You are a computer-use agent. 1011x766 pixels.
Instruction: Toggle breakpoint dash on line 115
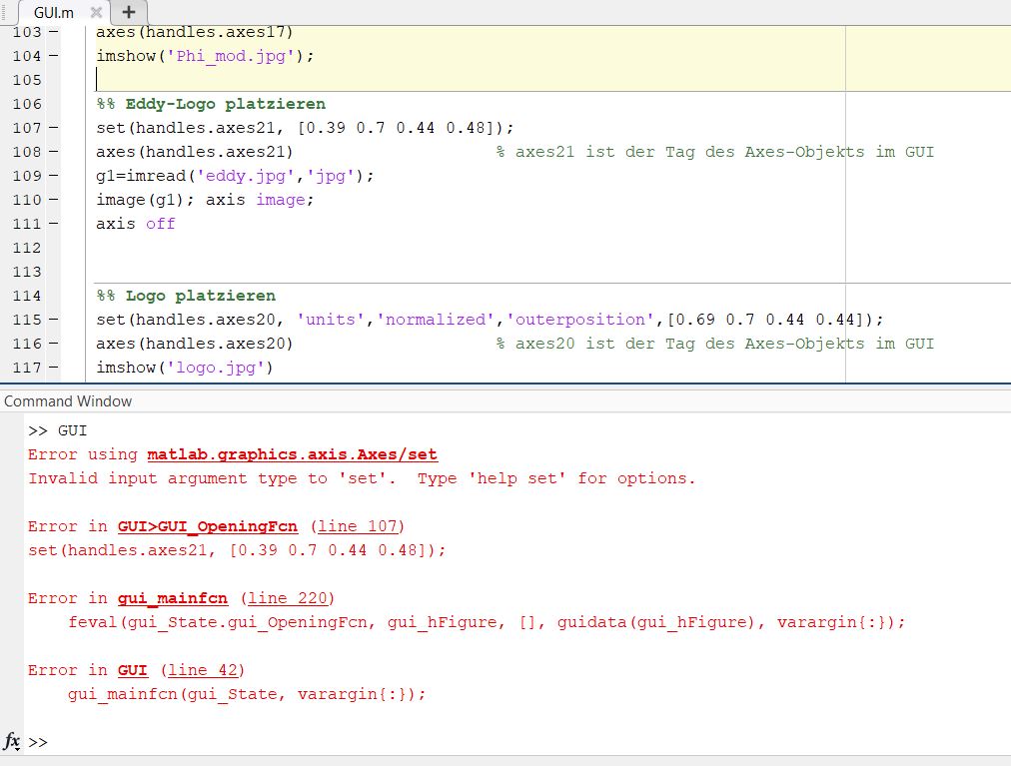click(53, 320)
